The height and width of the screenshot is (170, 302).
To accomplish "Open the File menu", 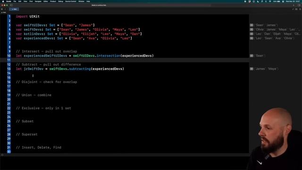I will click(15, 1).
